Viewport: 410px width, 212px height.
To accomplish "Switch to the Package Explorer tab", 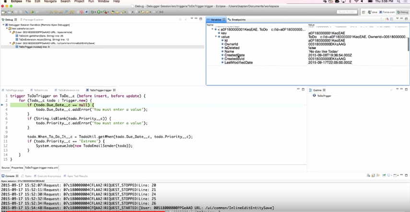I will coord(34,20).
